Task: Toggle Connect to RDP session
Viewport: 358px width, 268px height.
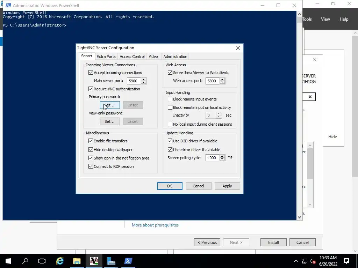Action: tap(91, 166)
